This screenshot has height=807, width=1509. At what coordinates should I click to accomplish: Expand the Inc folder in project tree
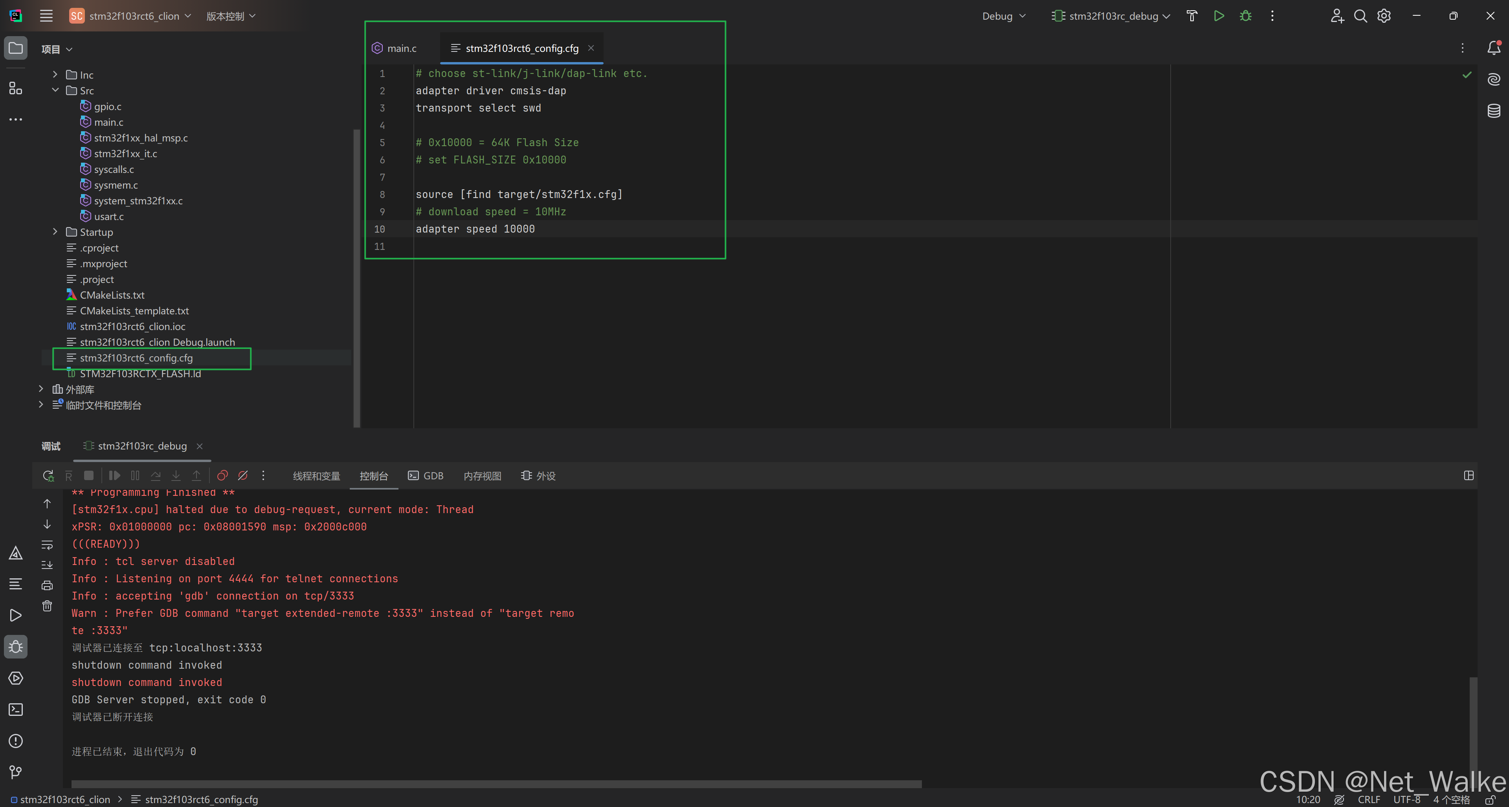tap(55, 74)
